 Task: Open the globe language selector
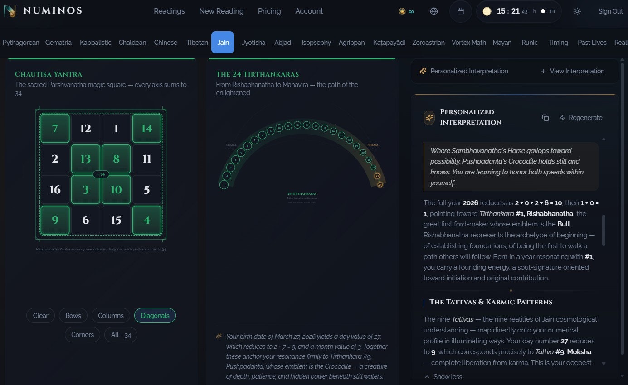pyautogui.click(x=434, y=11)
